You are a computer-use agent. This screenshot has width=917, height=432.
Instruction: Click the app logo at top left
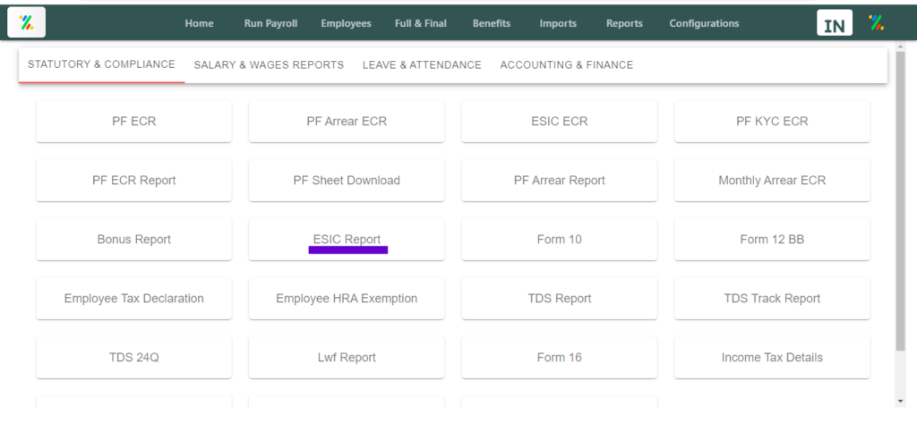(26, 22)
